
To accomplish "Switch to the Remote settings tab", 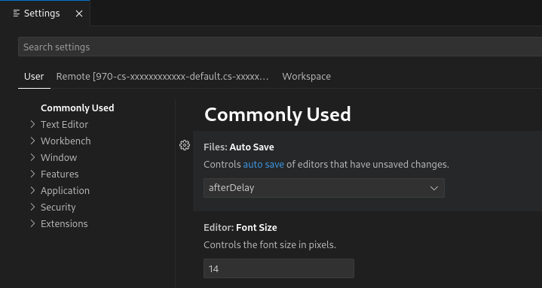I will 163,76.
